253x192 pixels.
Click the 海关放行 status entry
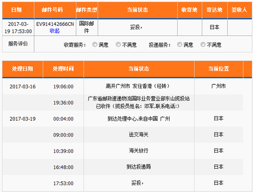click(139, 151)
